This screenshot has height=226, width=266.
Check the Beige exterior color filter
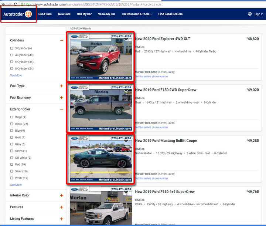pos(11,117)
